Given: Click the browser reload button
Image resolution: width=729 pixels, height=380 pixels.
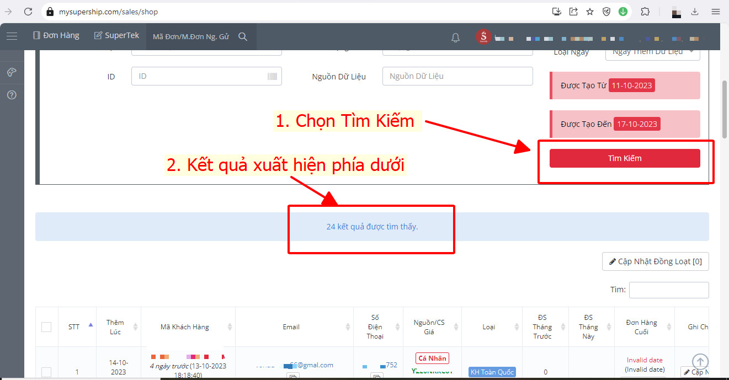Looking at the screenshot, I should pyautogui.click(x=28, y=11).
